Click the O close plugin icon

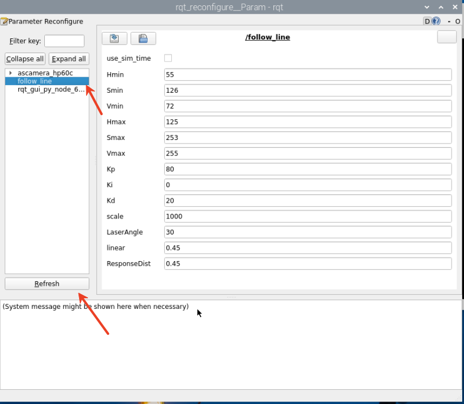(x=458, y=21)
